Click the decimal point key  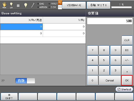127,70
